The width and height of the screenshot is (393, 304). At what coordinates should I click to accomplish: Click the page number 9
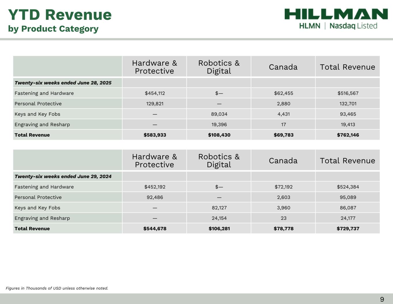click(382, 299)
